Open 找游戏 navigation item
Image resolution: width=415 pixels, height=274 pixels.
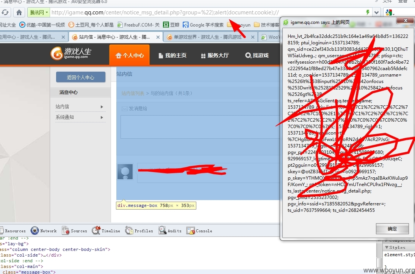pos(257,55)
